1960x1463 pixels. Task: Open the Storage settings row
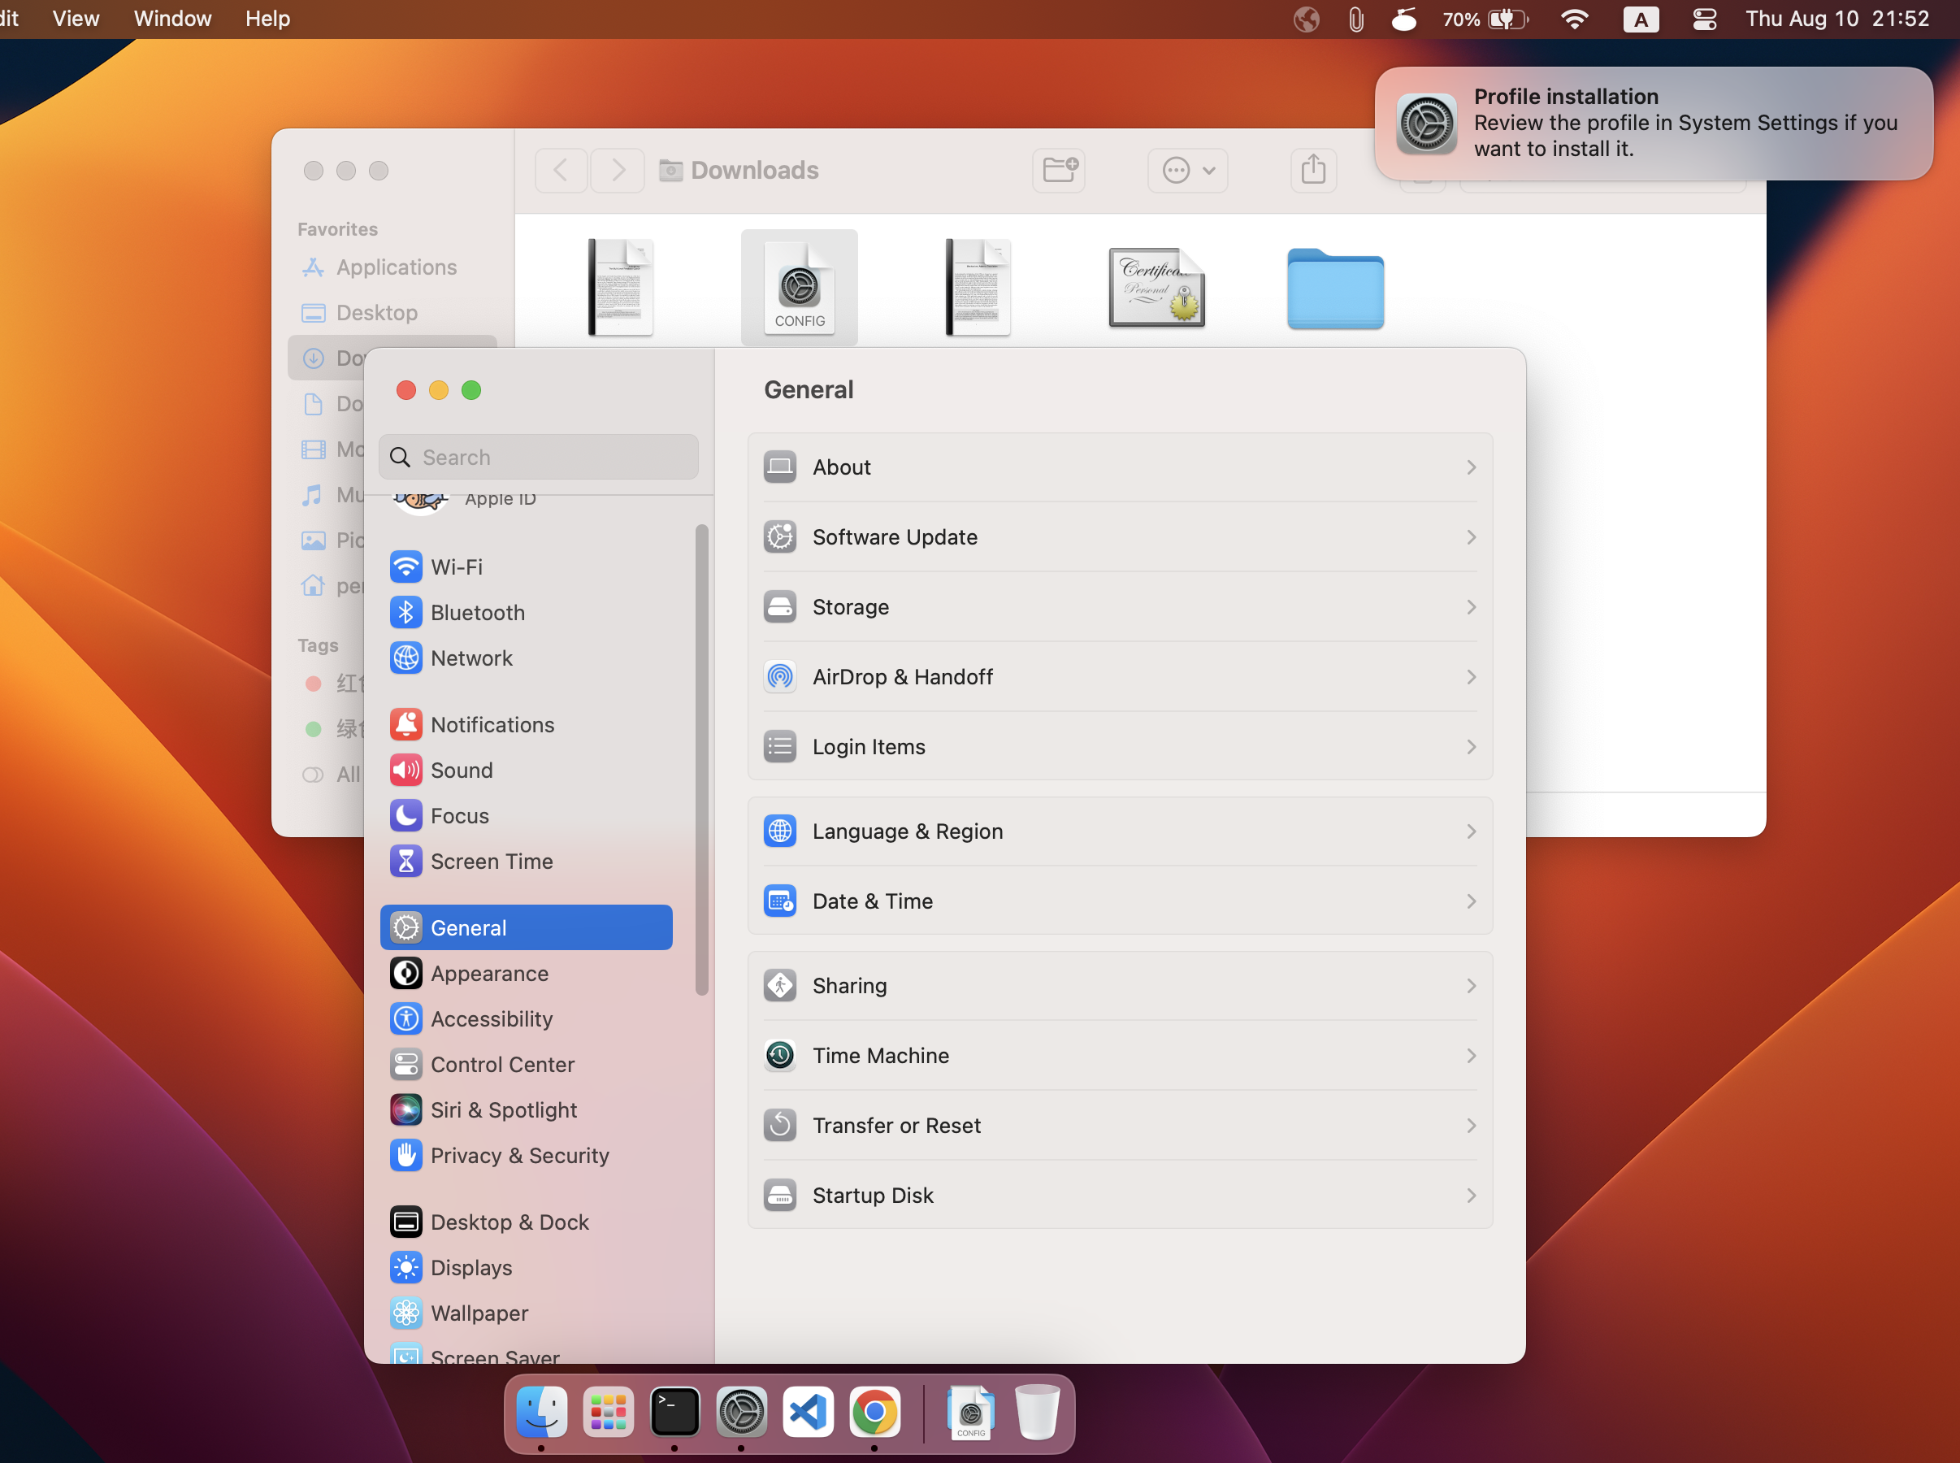pyautogui.click(x=1119, y=607)
